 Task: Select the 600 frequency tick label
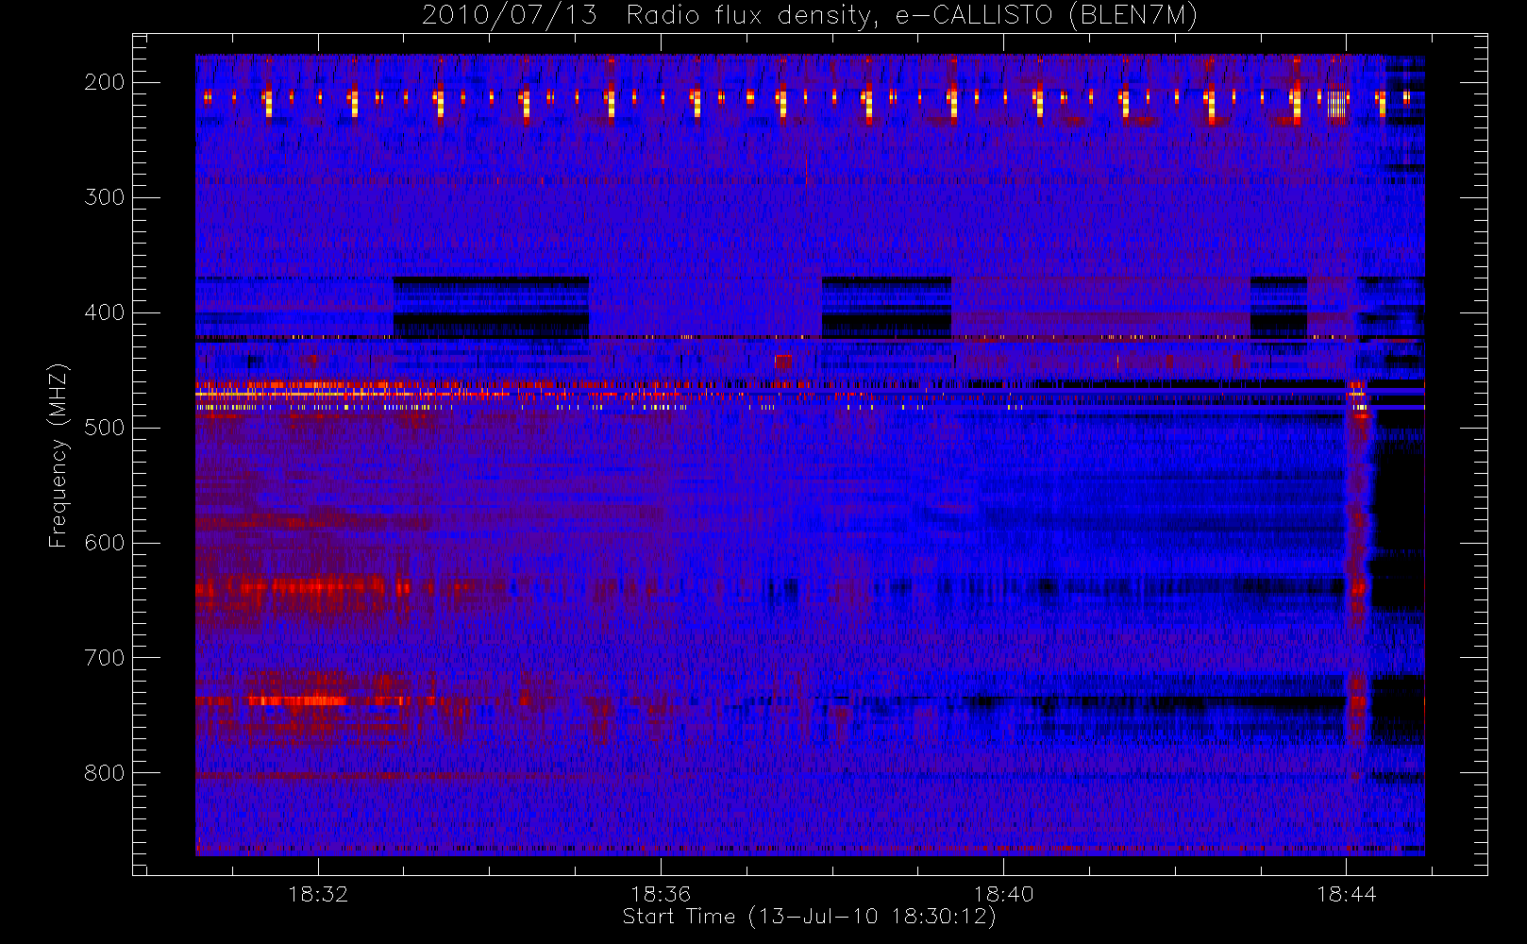click(105, 543)
